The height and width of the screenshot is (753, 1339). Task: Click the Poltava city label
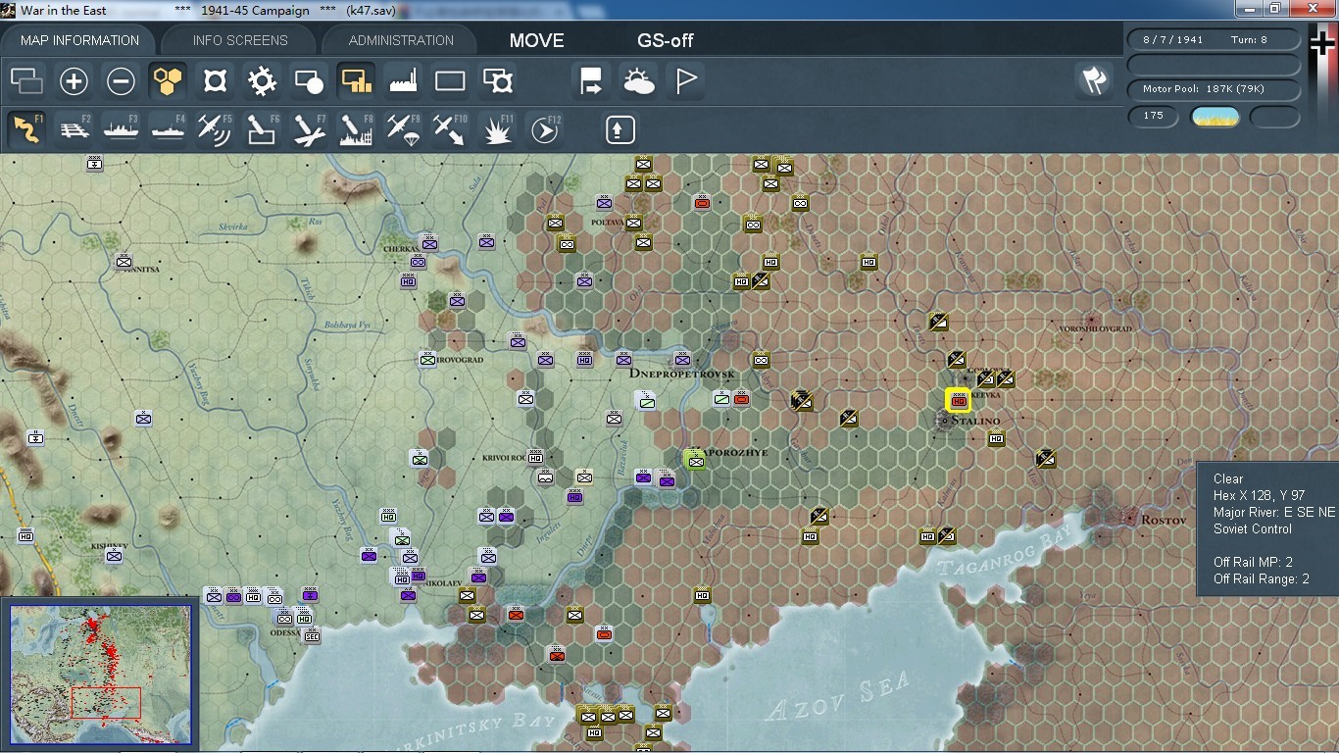608,223
